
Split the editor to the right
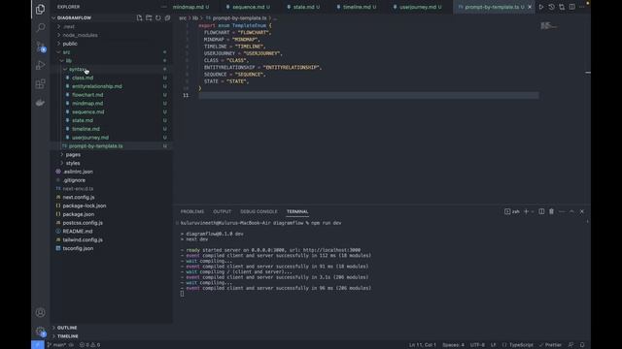pos(572,7)
